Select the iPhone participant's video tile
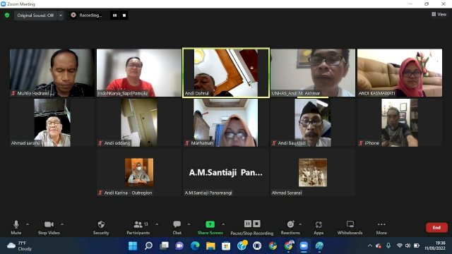The height and width of the screenshot is (254, 452). click(400, 123)
